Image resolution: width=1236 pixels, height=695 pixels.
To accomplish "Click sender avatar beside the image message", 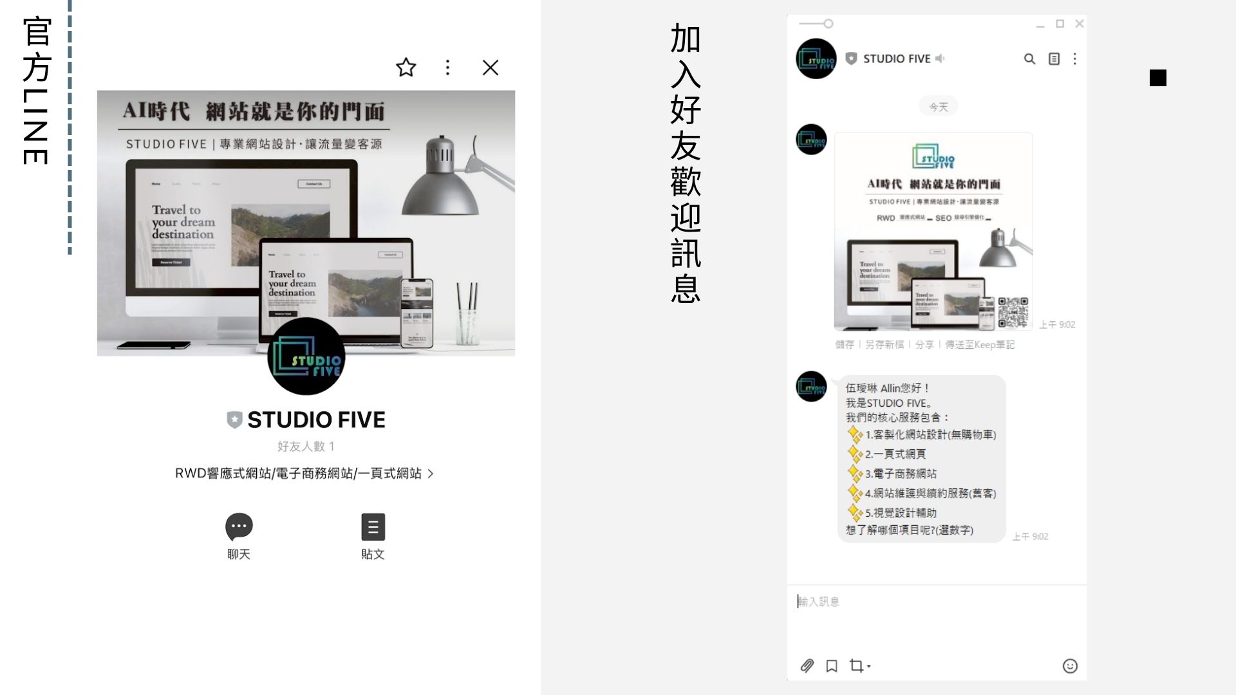I will coord(811,140).
